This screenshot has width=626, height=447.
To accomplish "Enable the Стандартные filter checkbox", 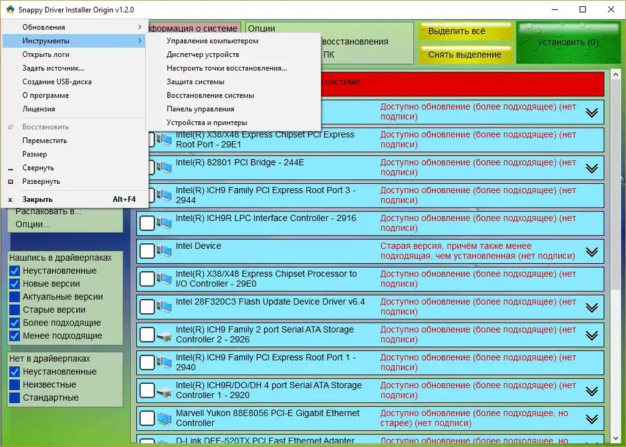I will (x=15, y=398).
